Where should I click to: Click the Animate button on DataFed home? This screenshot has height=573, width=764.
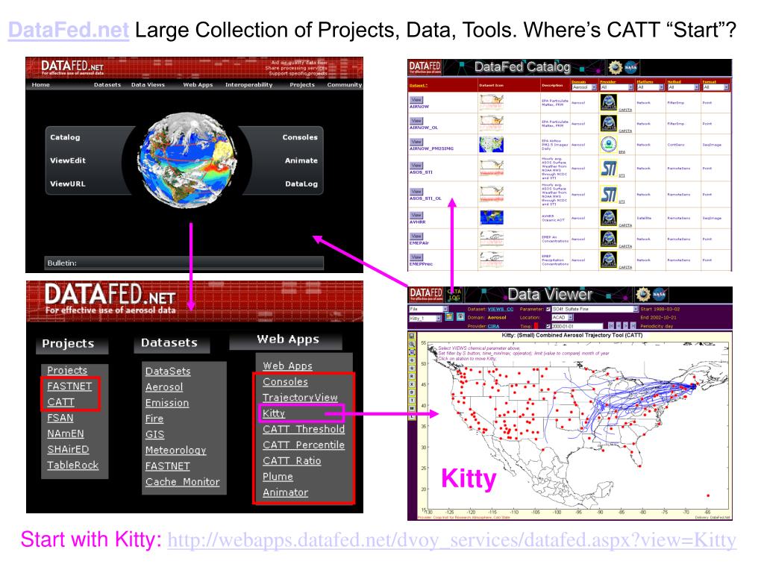(301, 160)
